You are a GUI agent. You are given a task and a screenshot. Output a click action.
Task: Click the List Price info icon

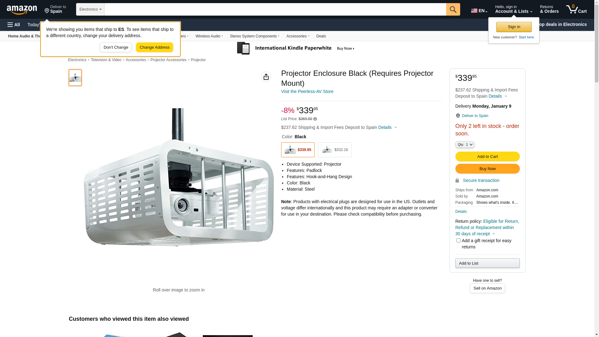coord(315,119)
